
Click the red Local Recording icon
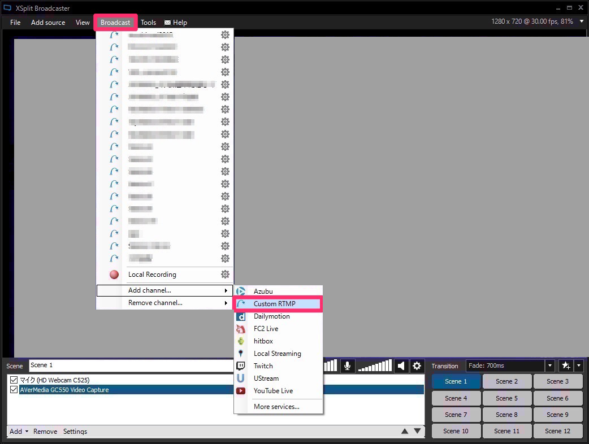pos(114,275)
